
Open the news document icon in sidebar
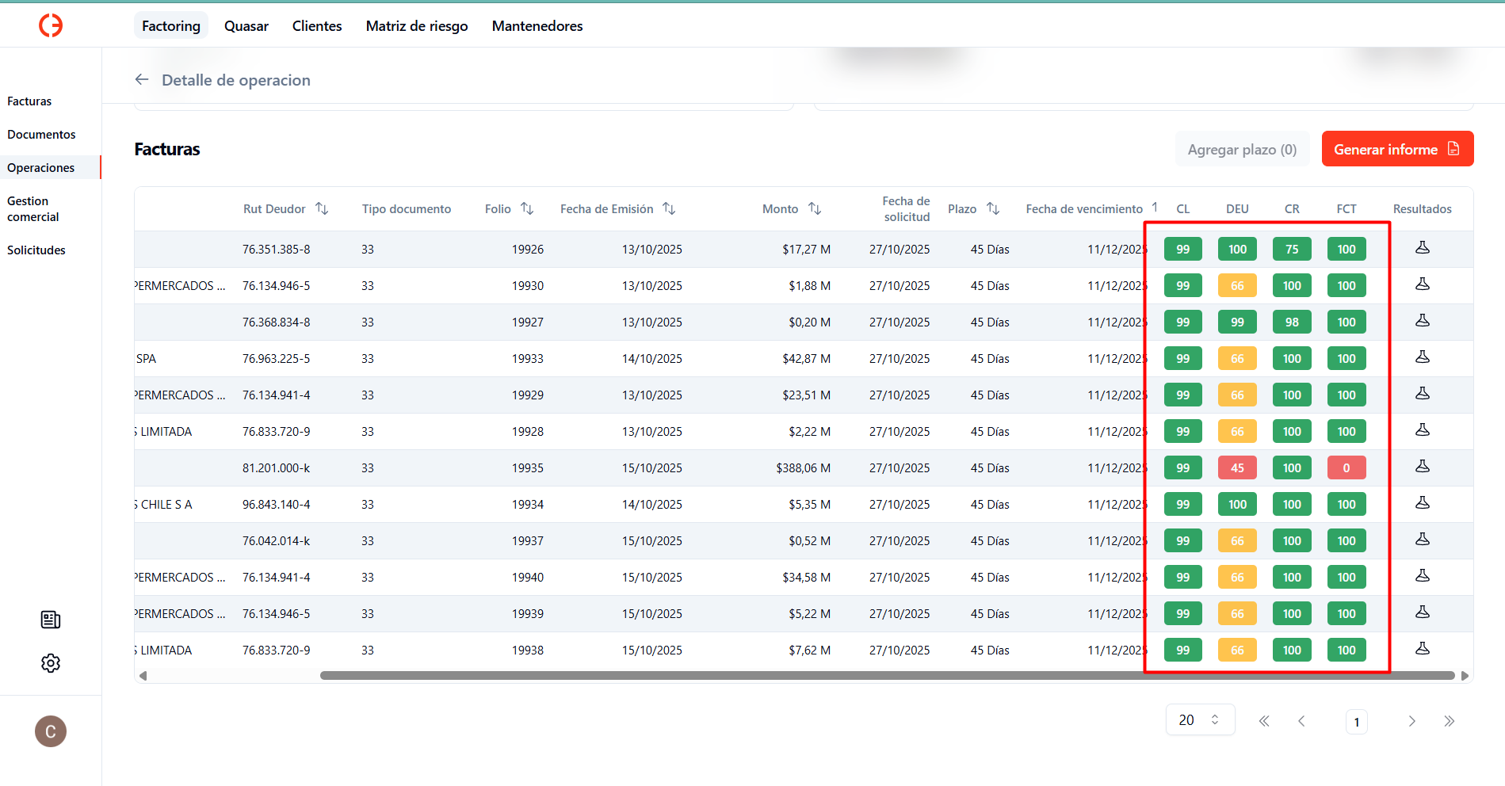(x=51, y=620)
